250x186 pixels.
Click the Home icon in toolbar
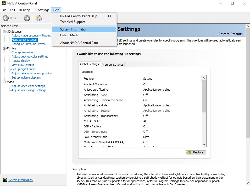(x=39, y=18)
